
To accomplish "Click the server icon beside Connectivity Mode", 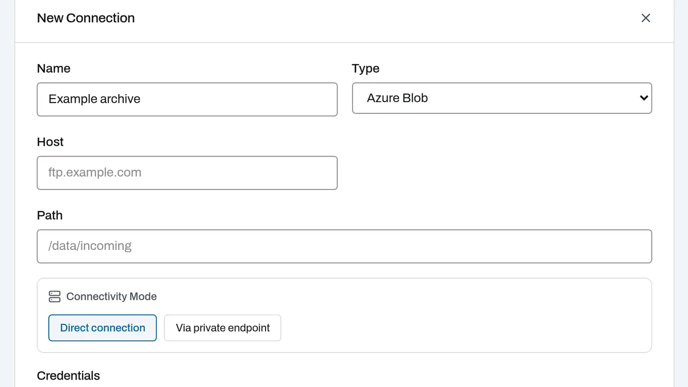I will pos(54,296).
